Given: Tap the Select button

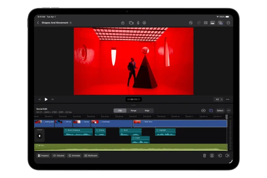Looking at the screenshot, I should tap(220, 111).
